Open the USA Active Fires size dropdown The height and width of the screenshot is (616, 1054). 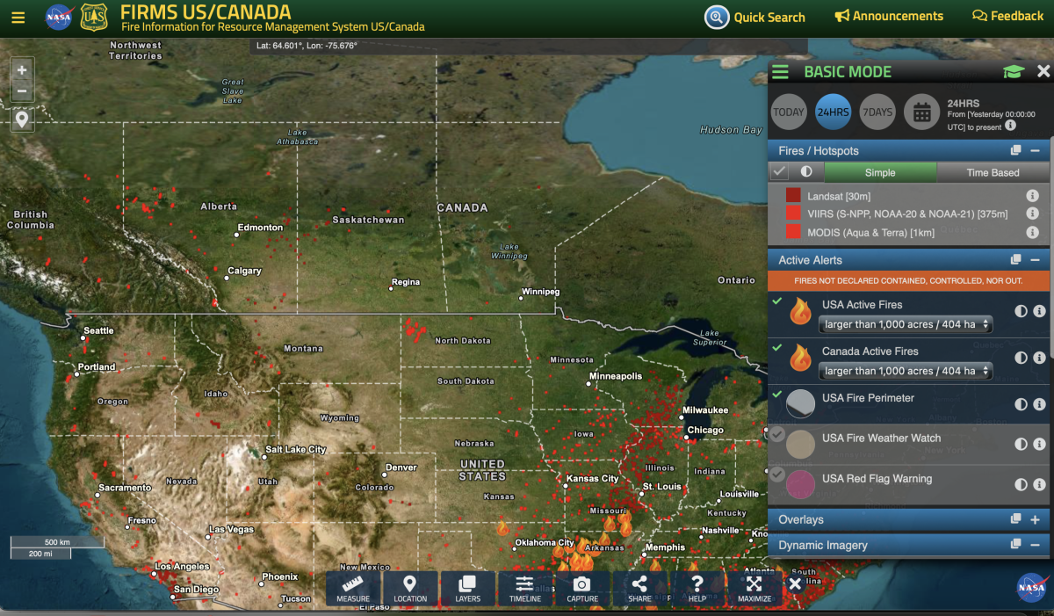906,325
